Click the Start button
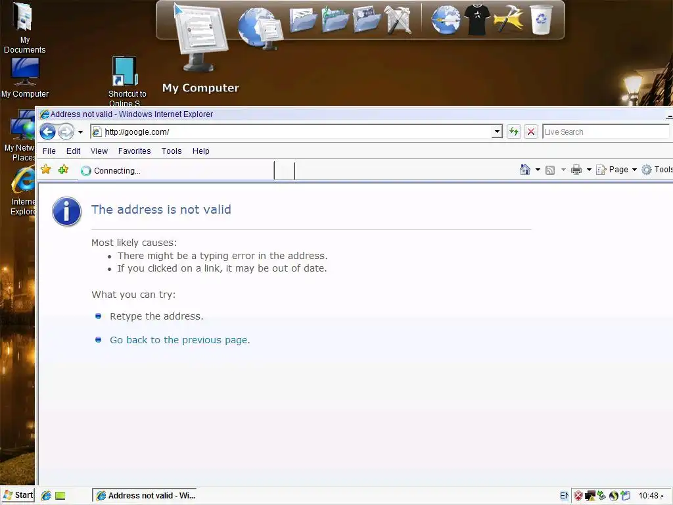This screenshot has height=505, width=673. pos(17,496)
